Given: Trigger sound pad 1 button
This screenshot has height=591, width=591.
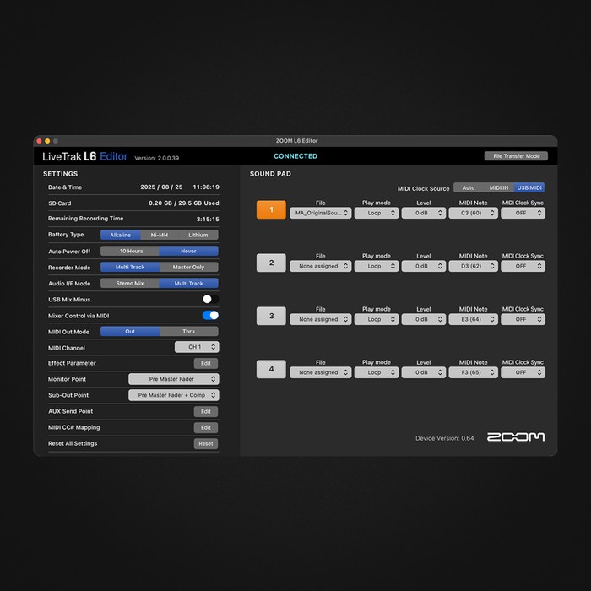Looking at the screenshot, I should 271,209.
